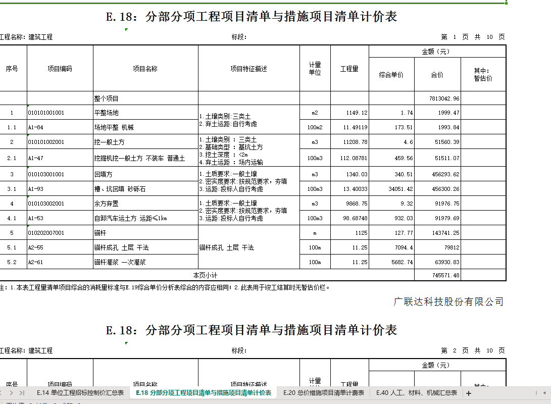Select the A1-53 code cell
The height and width of the screenshot is (404, 551).
tap(60, 218)
